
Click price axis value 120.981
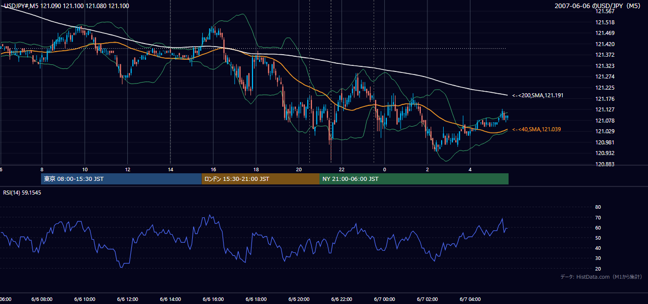click(x=605, y=142)
